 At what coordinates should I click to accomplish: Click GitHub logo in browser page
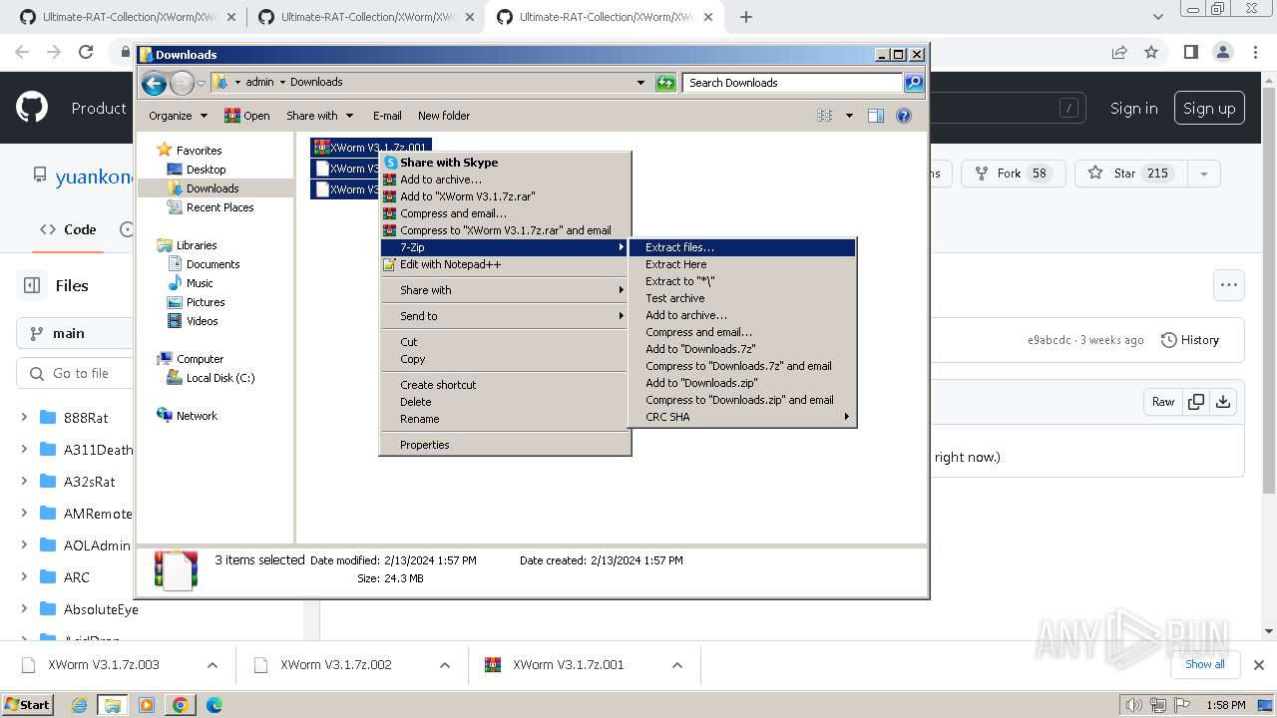click(32, 108)
